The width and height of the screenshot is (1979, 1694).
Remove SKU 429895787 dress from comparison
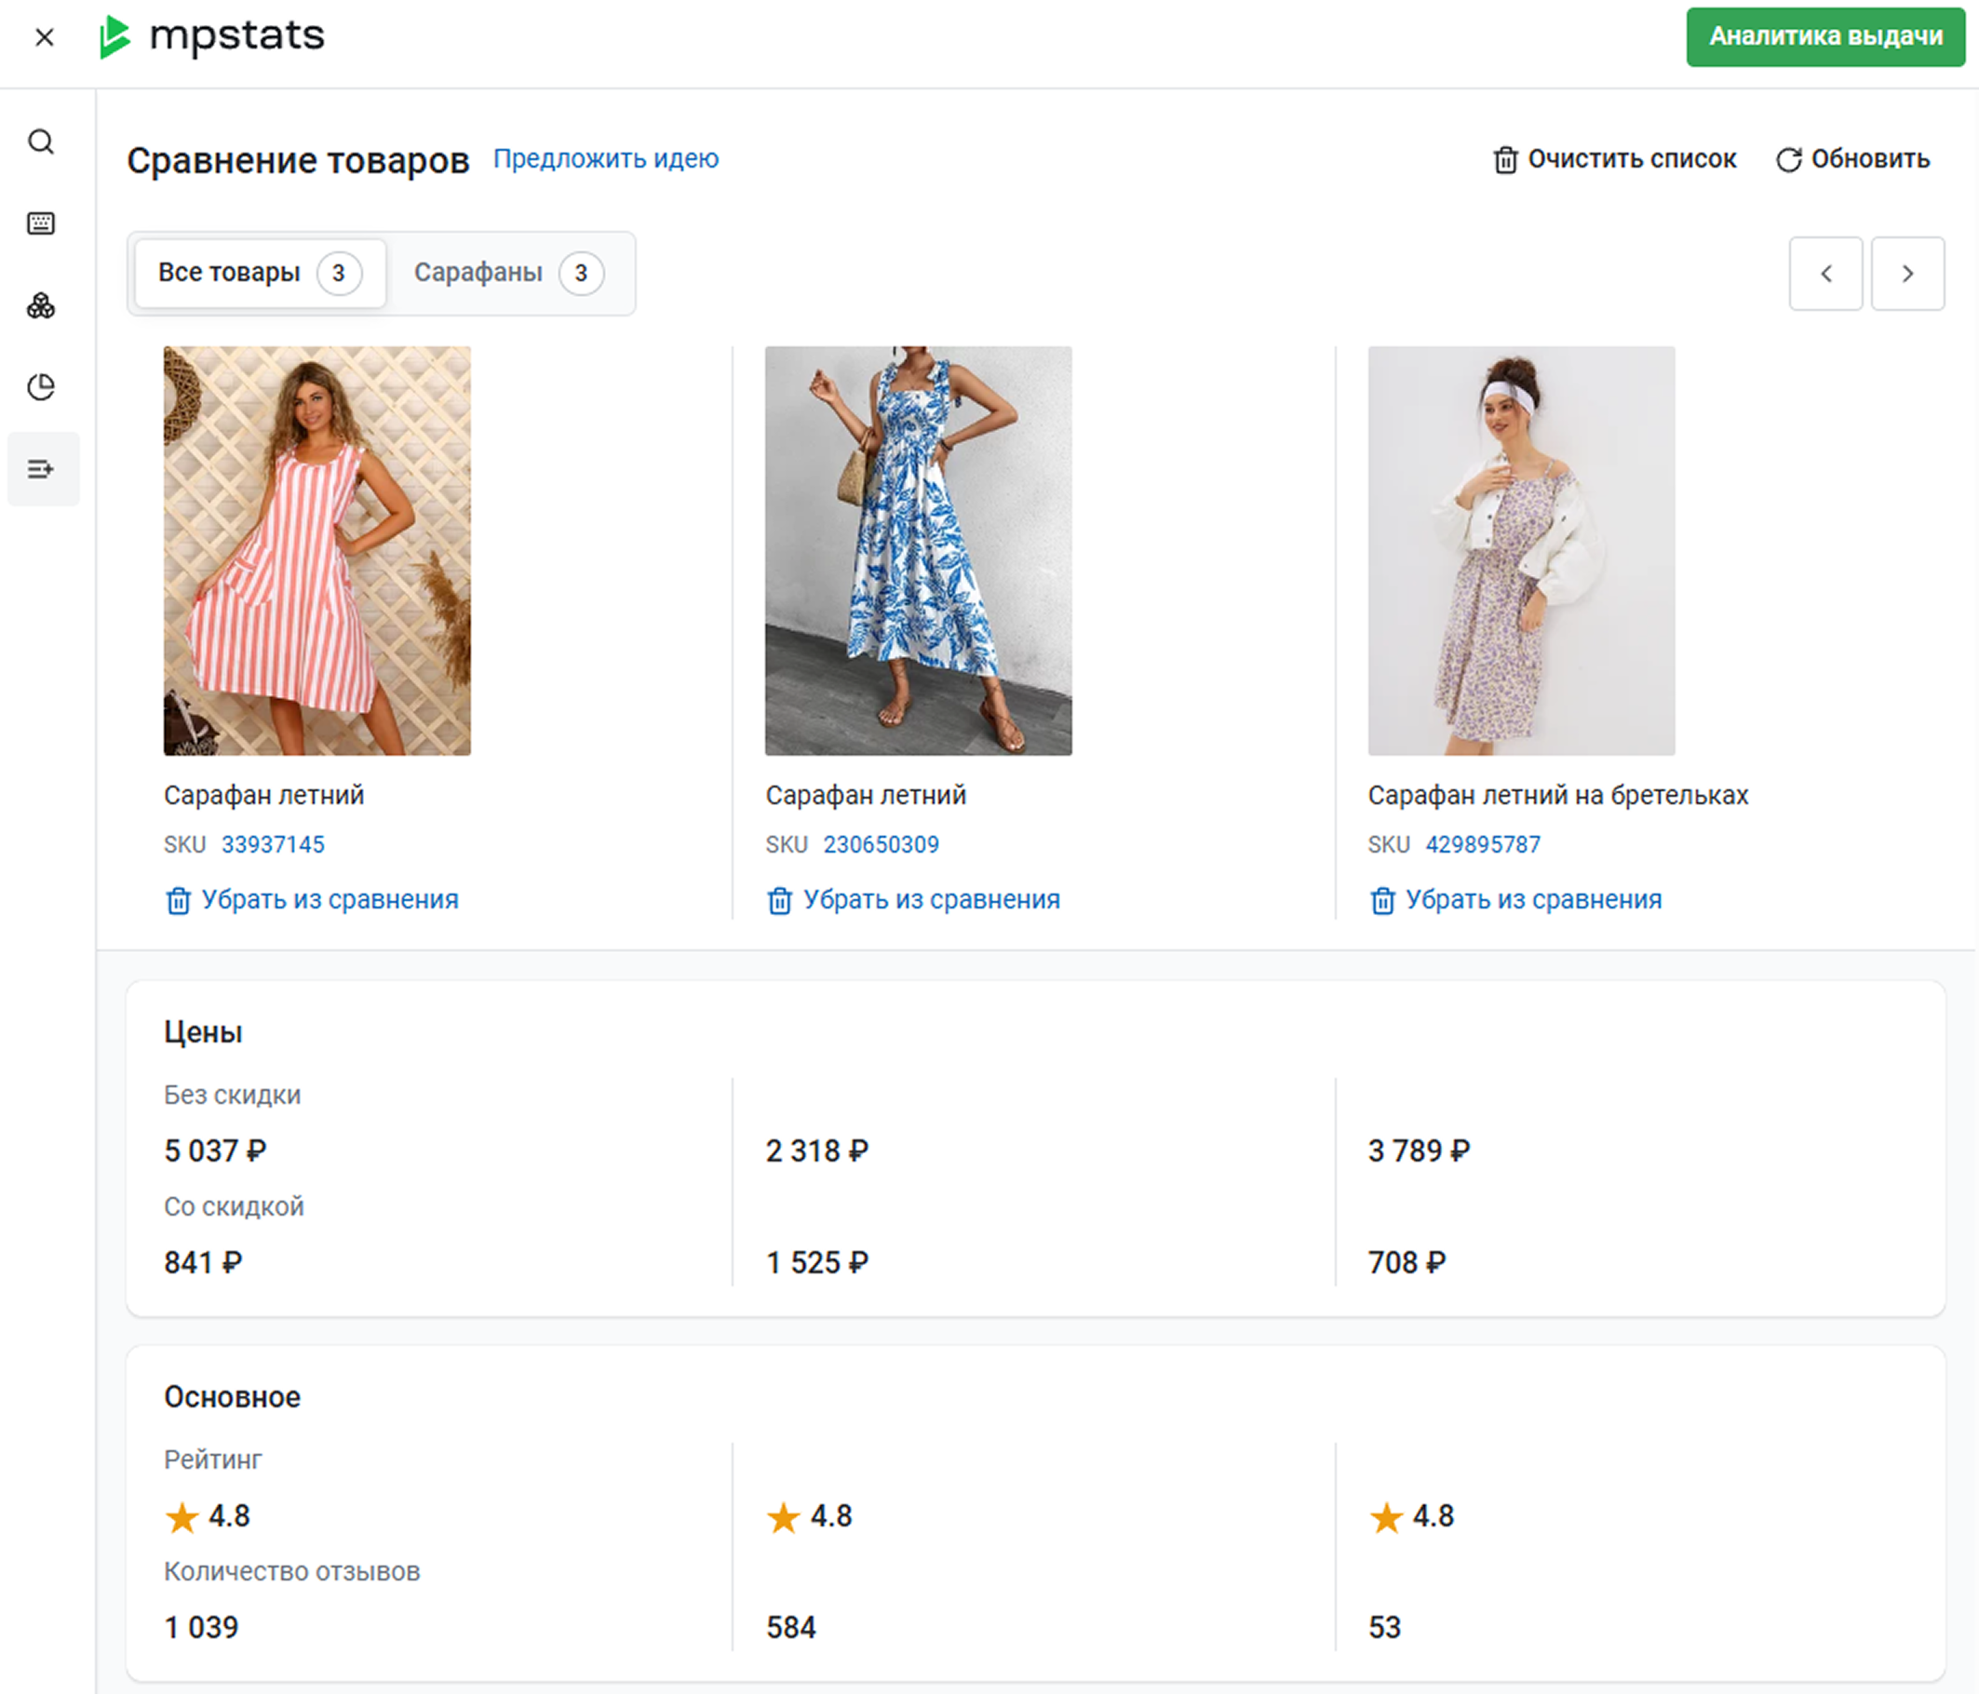(1515, 899)
